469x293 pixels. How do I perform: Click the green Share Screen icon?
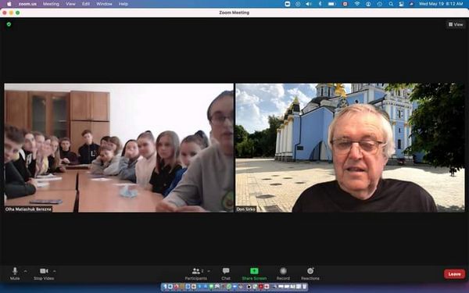[254, 271]
